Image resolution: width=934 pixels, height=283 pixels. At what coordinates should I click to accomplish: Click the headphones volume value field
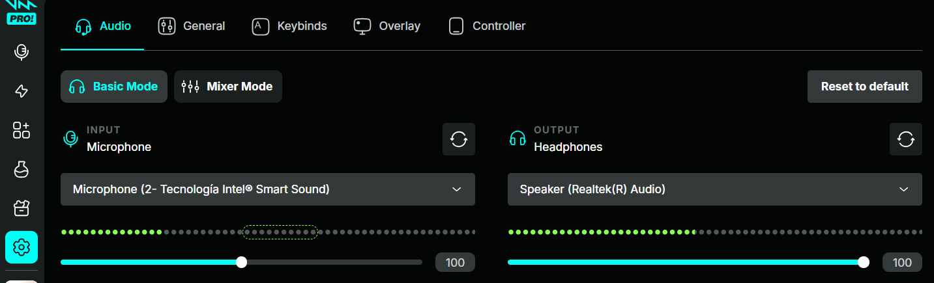[x=902, y=262]
